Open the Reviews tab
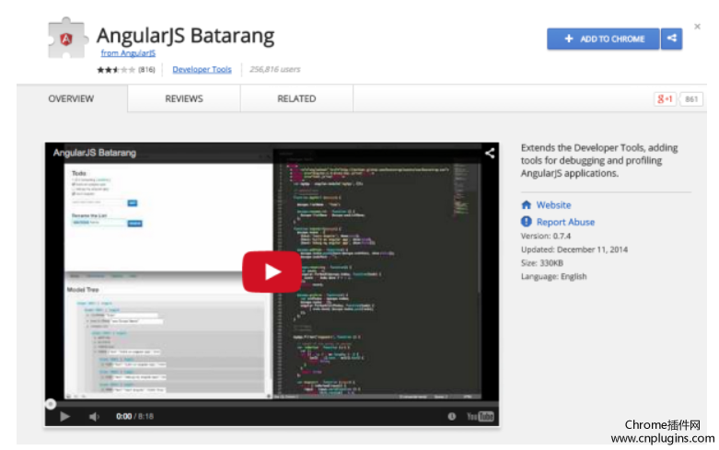719x450 pixels. (184, 98)
